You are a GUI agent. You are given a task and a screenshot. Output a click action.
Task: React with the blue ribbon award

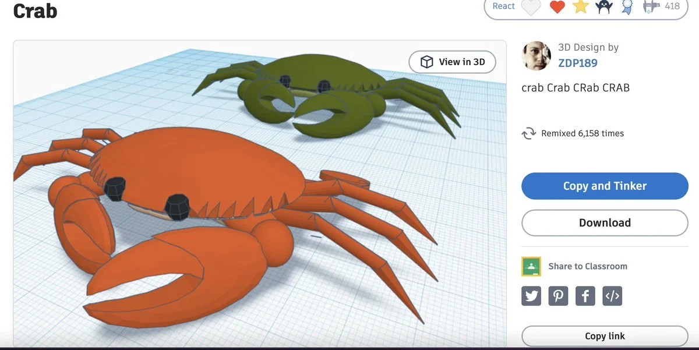coord(627,6)
